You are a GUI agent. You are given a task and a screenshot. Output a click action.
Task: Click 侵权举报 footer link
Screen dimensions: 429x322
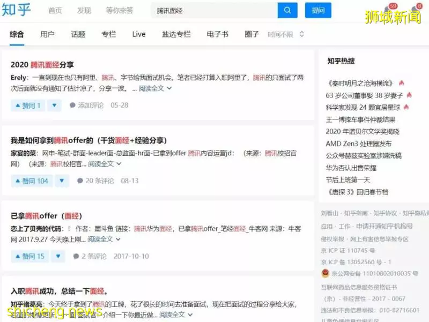point(332,239)
